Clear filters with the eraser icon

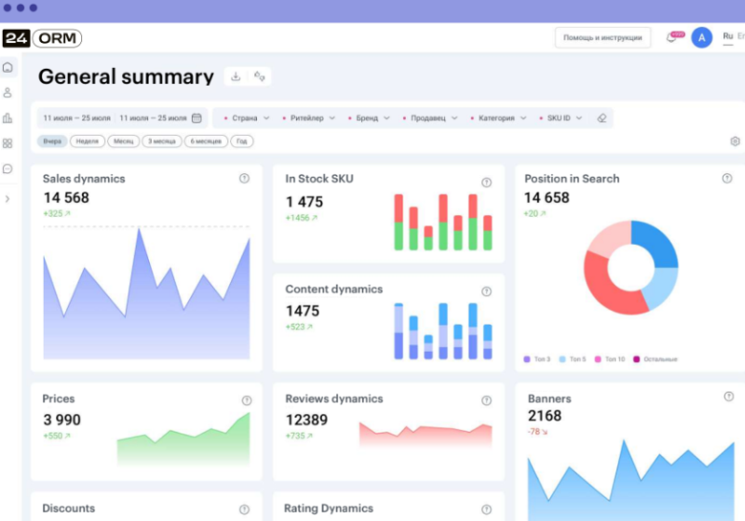(x=602, y=118)
